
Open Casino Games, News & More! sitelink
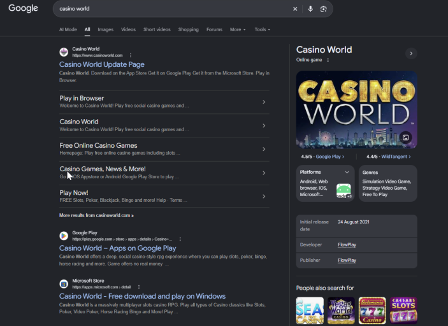point(103,169)
